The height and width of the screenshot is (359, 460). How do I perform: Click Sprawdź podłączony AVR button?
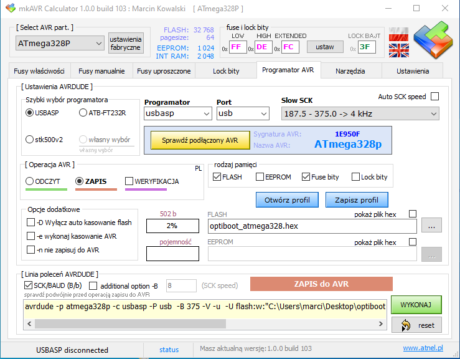(200, 140)
